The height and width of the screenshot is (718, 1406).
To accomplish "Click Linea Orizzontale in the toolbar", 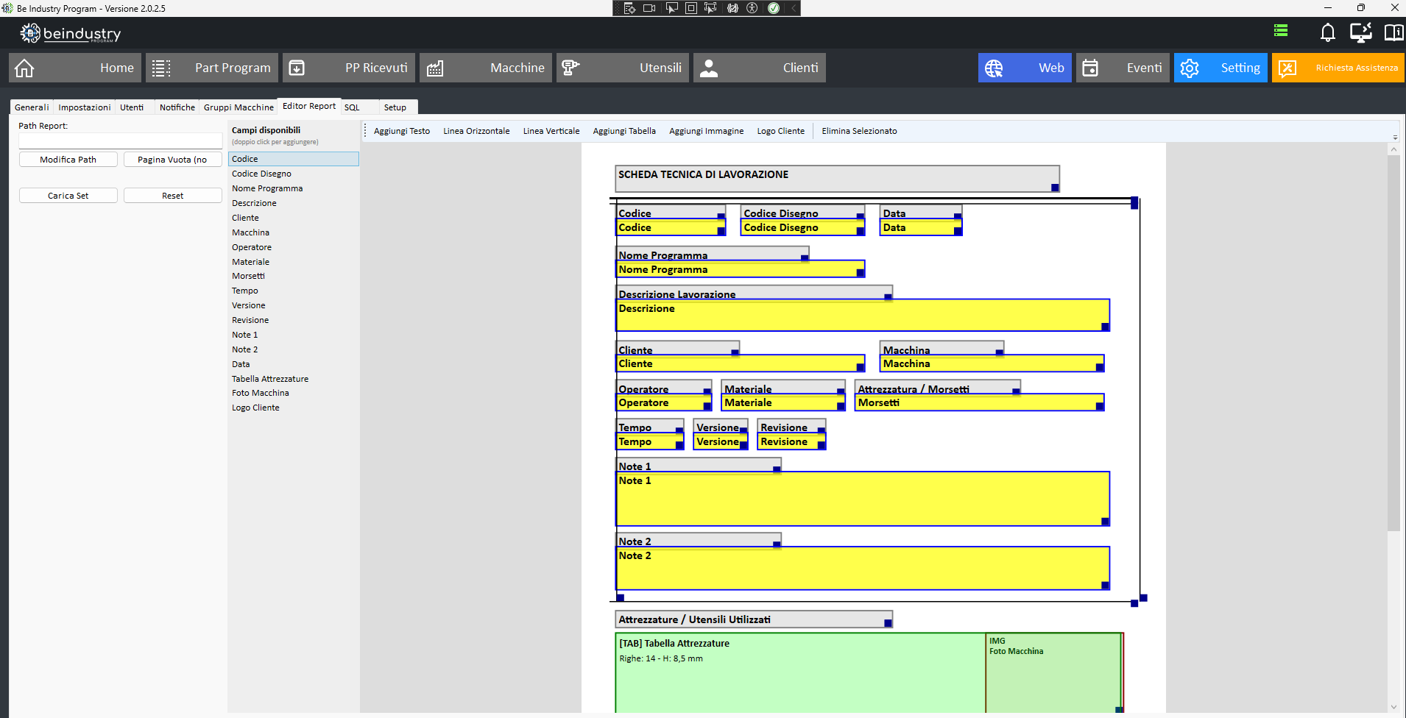I will [476, 131].
